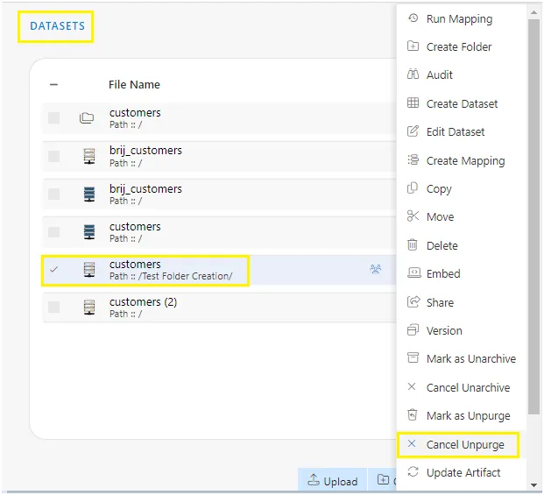This screenshot has height=495, width=544.
Task: Click the Create Dataset grid icon
Action: tap(413, 103)
